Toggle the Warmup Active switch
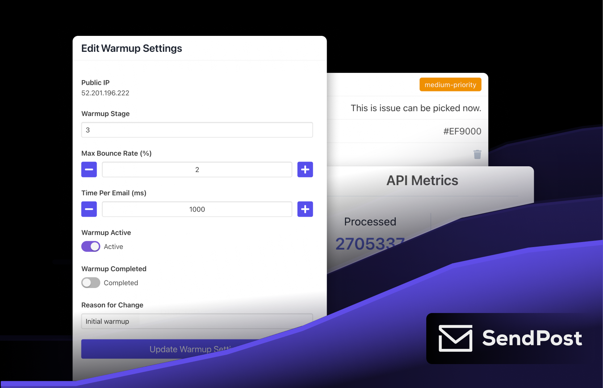The height and width of the screenshot is (388, 603). (91, 246)
